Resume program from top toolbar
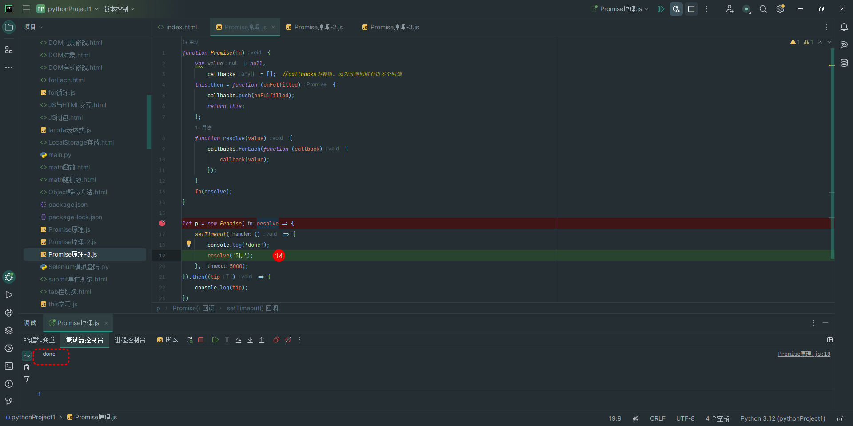Screen dimensions: 853x426 click(661, 9)
